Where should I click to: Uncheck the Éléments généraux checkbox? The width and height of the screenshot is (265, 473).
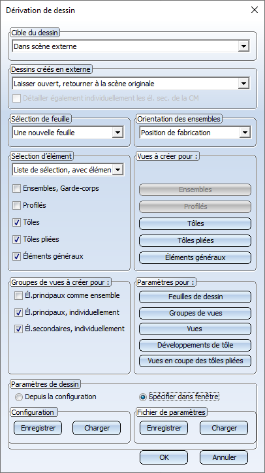click(x=16, y=256)
